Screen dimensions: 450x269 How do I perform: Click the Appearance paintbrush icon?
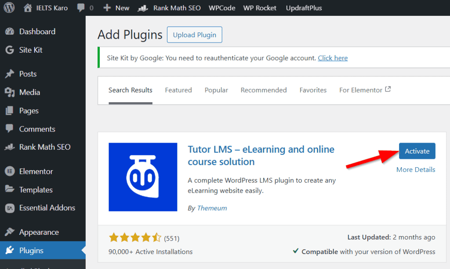[x=10, y=231]
